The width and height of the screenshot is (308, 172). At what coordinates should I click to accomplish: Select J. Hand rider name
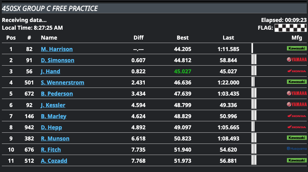(51, 71)
